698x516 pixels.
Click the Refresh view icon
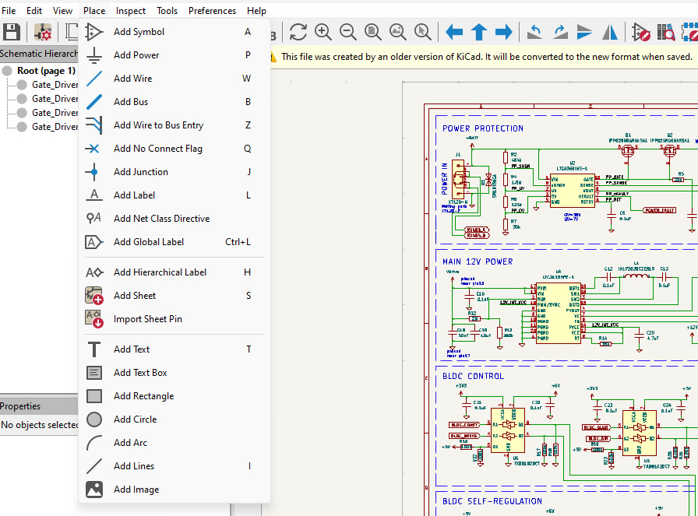pos(298,32)
